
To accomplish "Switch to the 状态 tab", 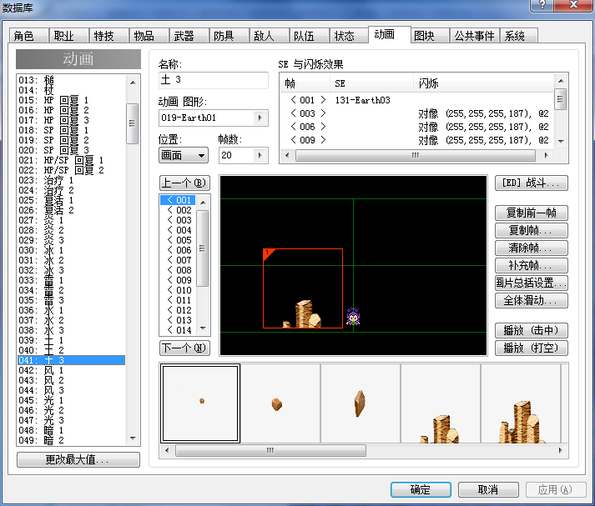I will [349, 36].
